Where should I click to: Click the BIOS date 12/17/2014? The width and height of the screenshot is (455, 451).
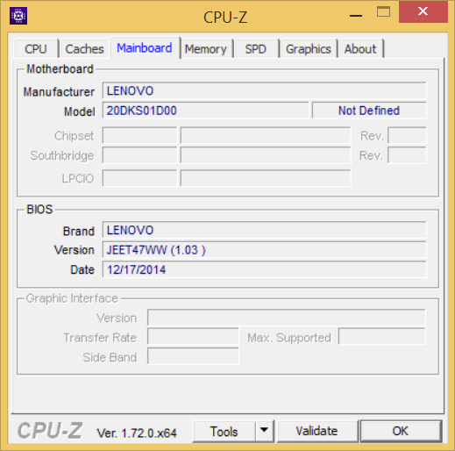264,269
